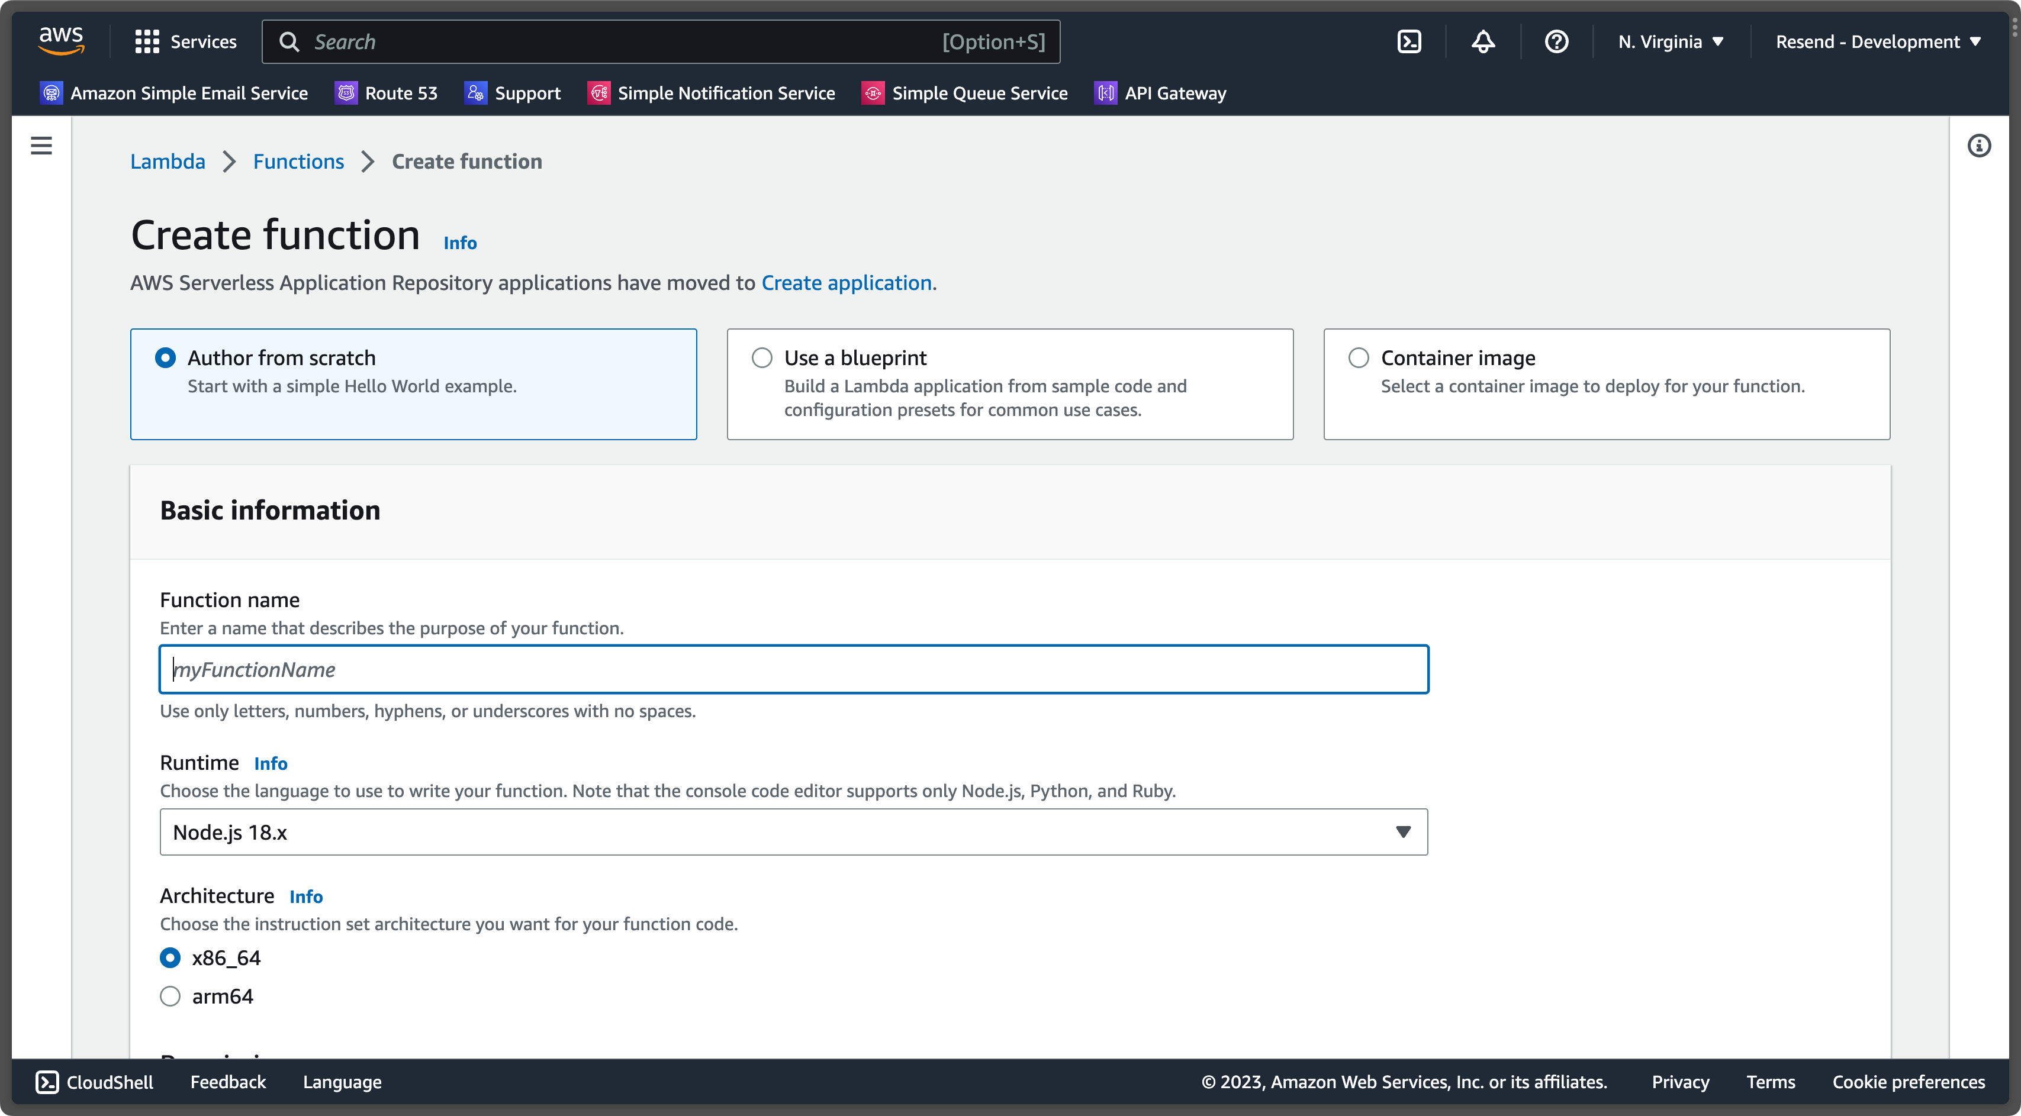
Task: Choose arm64 architecture
Action: (x=170, y=996)
